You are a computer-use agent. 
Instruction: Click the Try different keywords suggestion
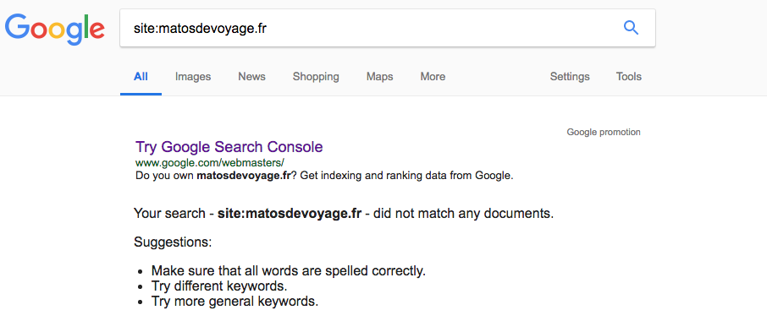pos(219,286)
